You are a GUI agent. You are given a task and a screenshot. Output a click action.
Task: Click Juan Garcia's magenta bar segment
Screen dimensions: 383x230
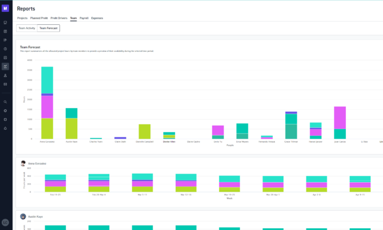(x=340, y=117)
